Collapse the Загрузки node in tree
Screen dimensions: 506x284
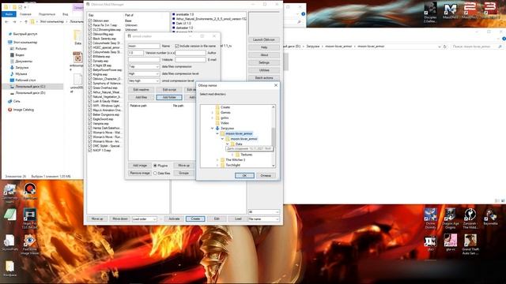[213, 128]
